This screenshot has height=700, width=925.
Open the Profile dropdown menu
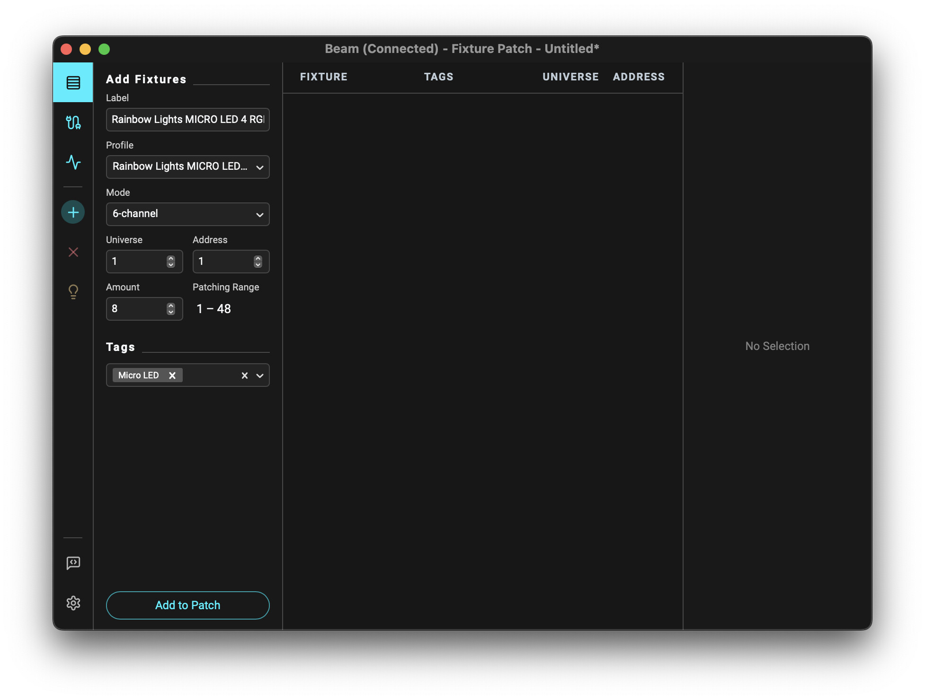pyautogui.click(x=187, y=167)
